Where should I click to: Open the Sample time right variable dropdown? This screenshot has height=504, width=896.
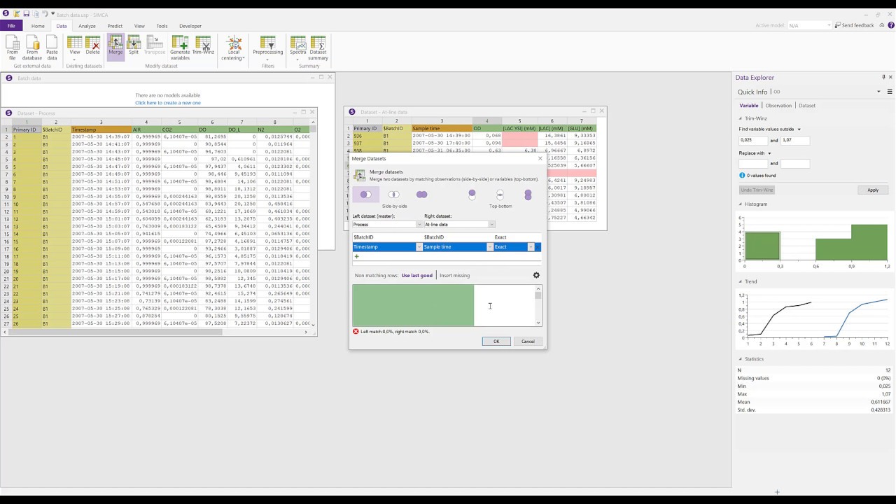click(x=490, y=247)
